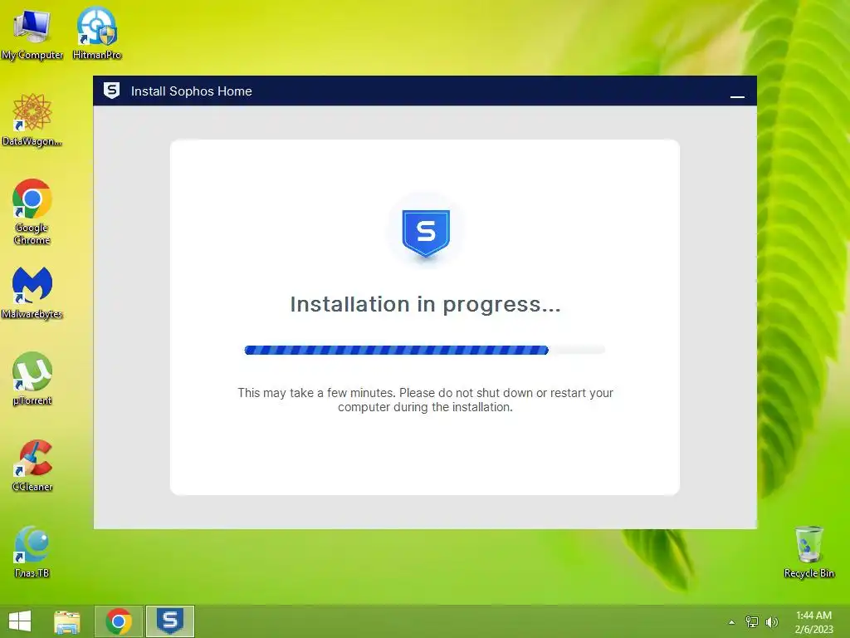This screenshot has width=850, height=638.
Task: Select the DataWagon desktop shortcut
Action: 32,120
